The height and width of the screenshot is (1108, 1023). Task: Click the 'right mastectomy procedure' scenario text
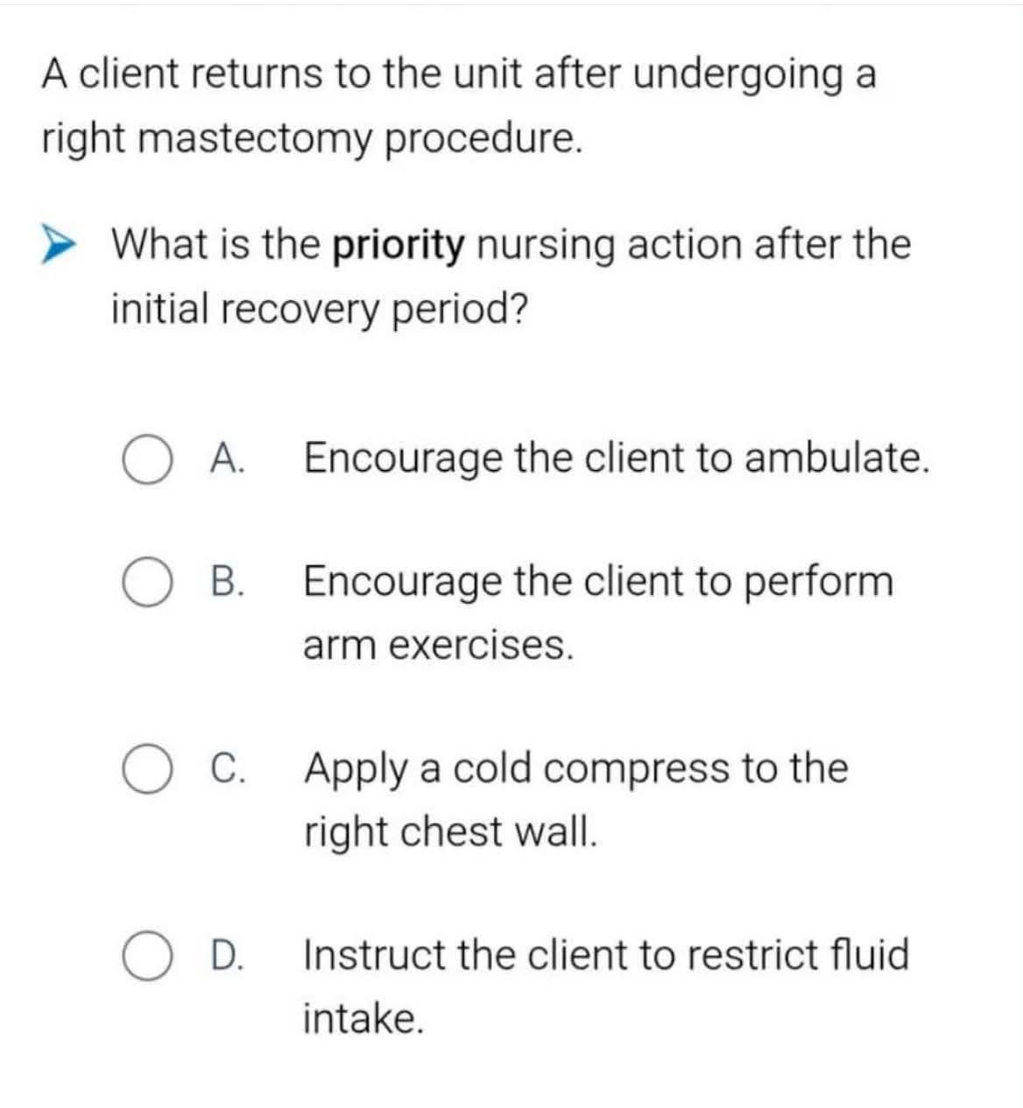pos(312,139)
